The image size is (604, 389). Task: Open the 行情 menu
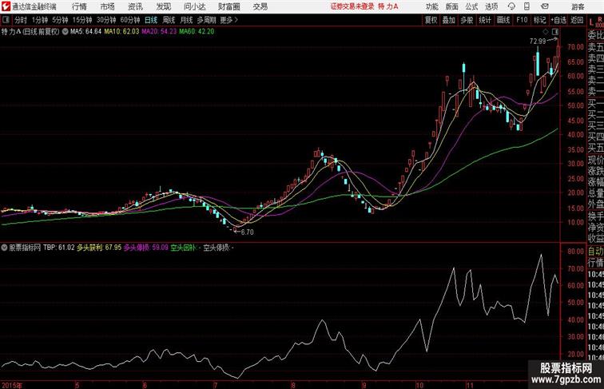pyautogui.click(x=79, y=6)
